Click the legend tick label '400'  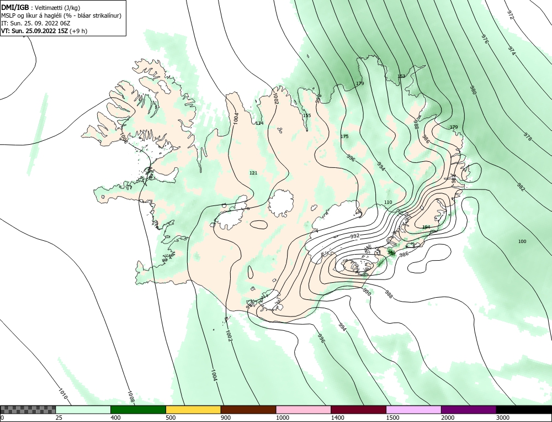coord(115,418)
